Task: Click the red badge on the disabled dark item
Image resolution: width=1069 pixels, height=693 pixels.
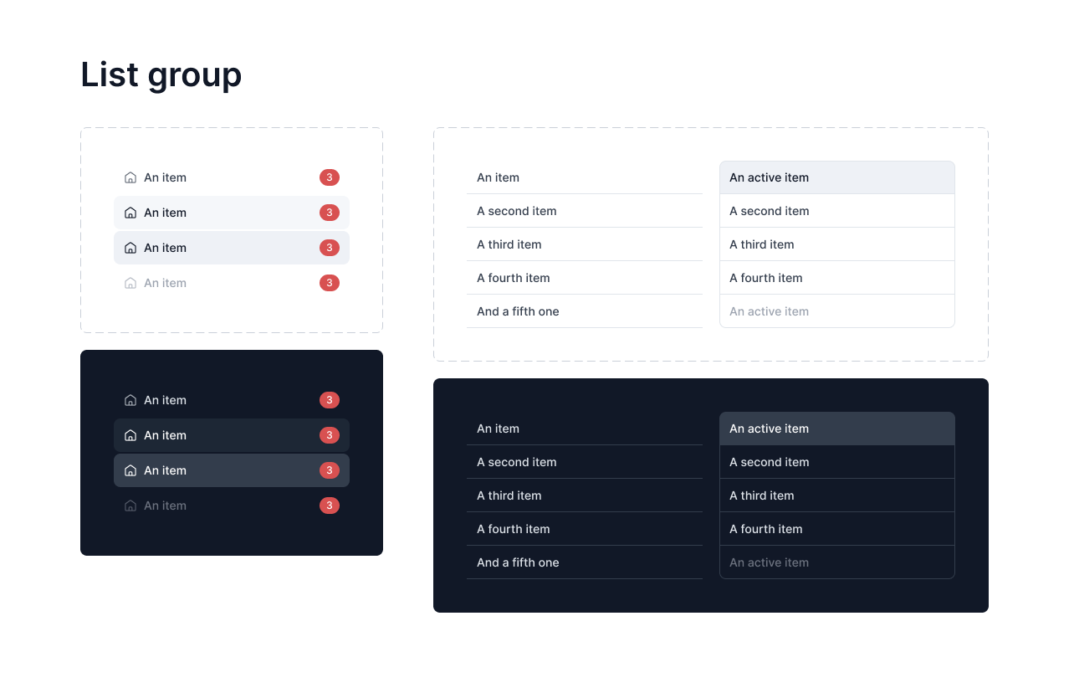Action: pos(330,506)
